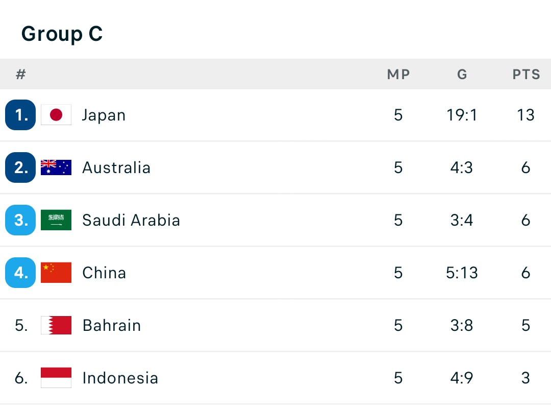Click the MP column header
The width and height of the screenshot is (551, 410).
pos(398,74)
